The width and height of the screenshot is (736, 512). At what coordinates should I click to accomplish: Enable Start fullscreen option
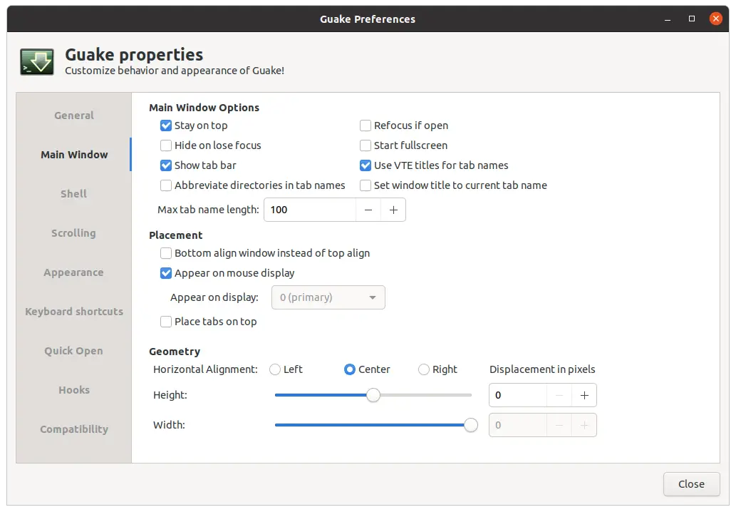click(x=366, y=145)
